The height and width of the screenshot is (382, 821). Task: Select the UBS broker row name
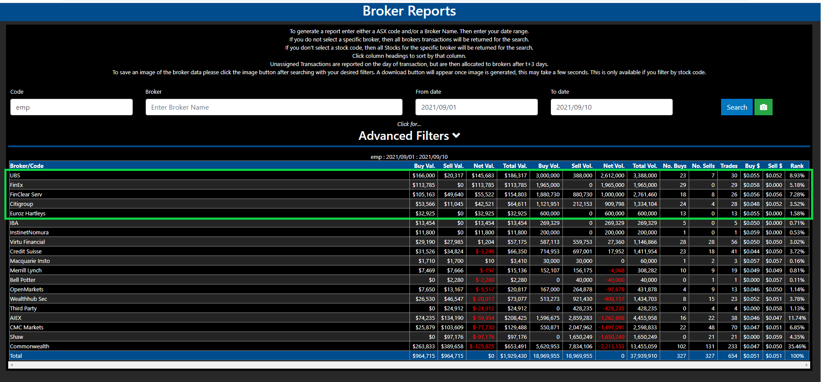(x=15, y=175)
